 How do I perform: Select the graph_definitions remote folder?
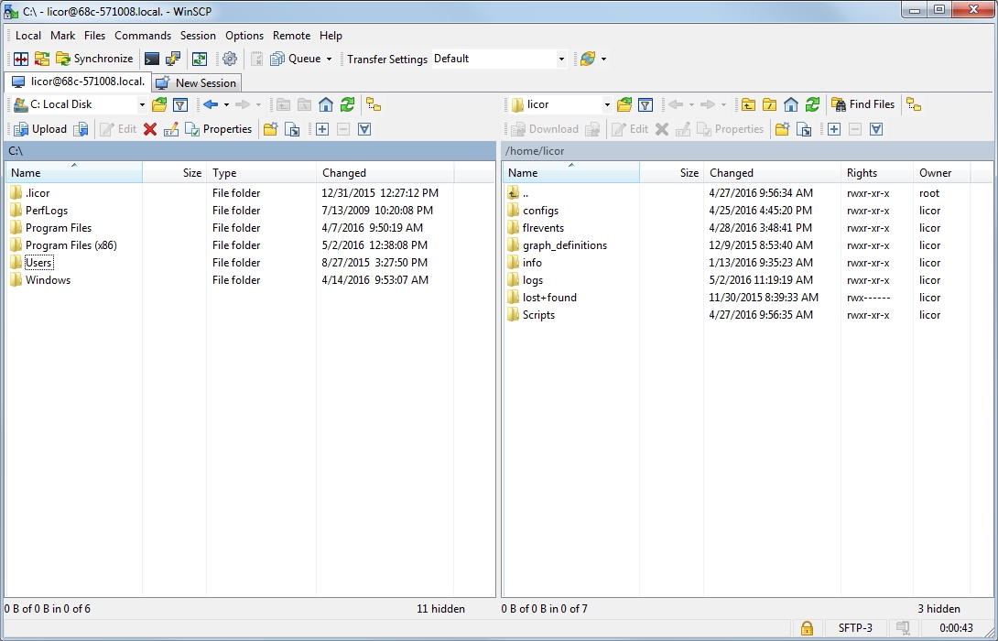click(564, 245)
